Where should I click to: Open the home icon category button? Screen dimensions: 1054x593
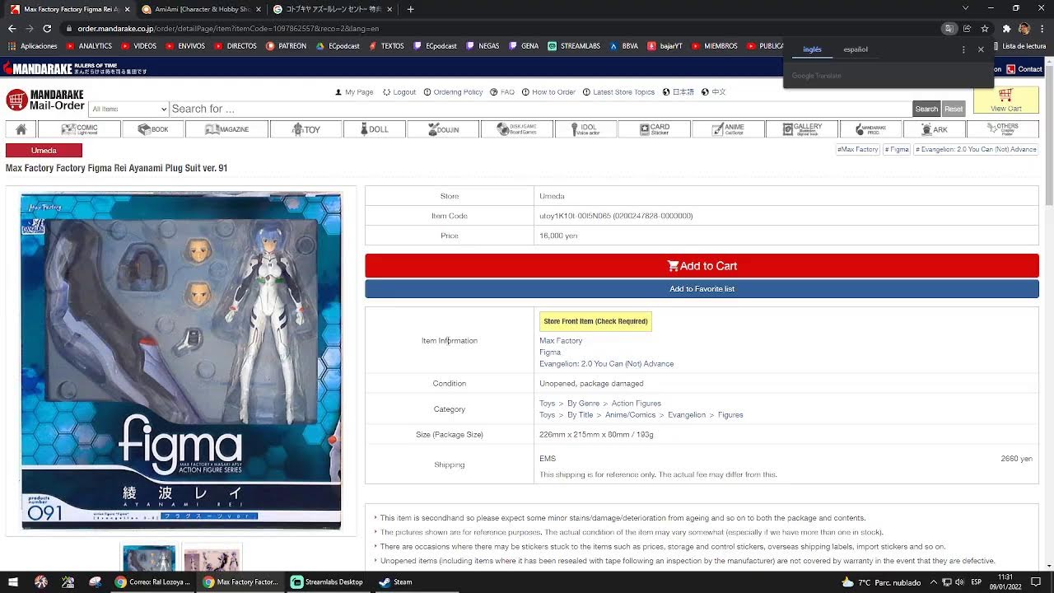[x=21, y=129]
